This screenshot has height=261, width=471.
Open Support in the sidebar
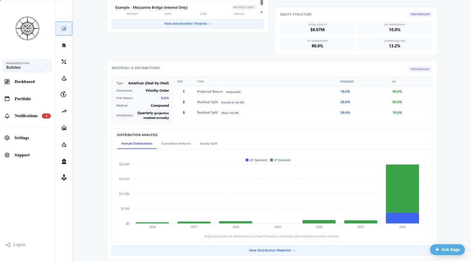(x=22, y=155)
